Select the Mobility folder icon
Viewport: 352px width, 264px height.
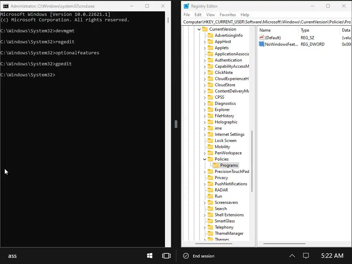pos(210,147)
